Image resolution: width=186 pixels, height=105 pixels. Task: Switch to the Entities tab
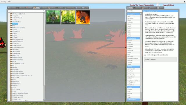(29, 8)
